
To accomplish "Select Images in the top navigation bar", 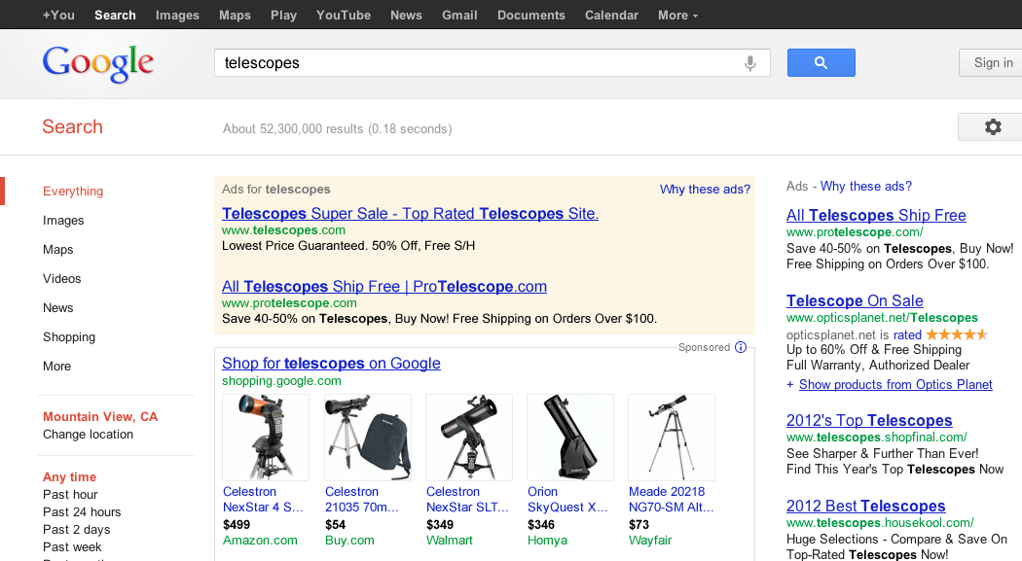I will pyautogui.click(x=177, y=15).
